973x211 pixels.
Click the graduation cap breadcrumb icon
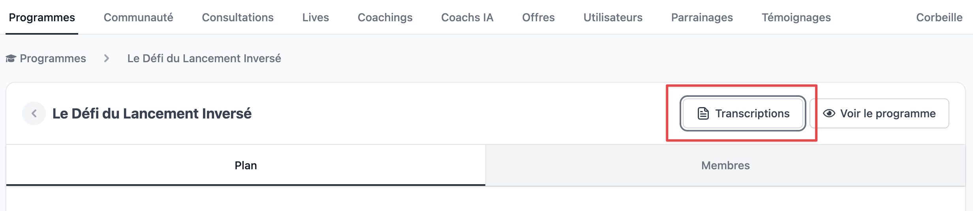(x=11, y=59)
